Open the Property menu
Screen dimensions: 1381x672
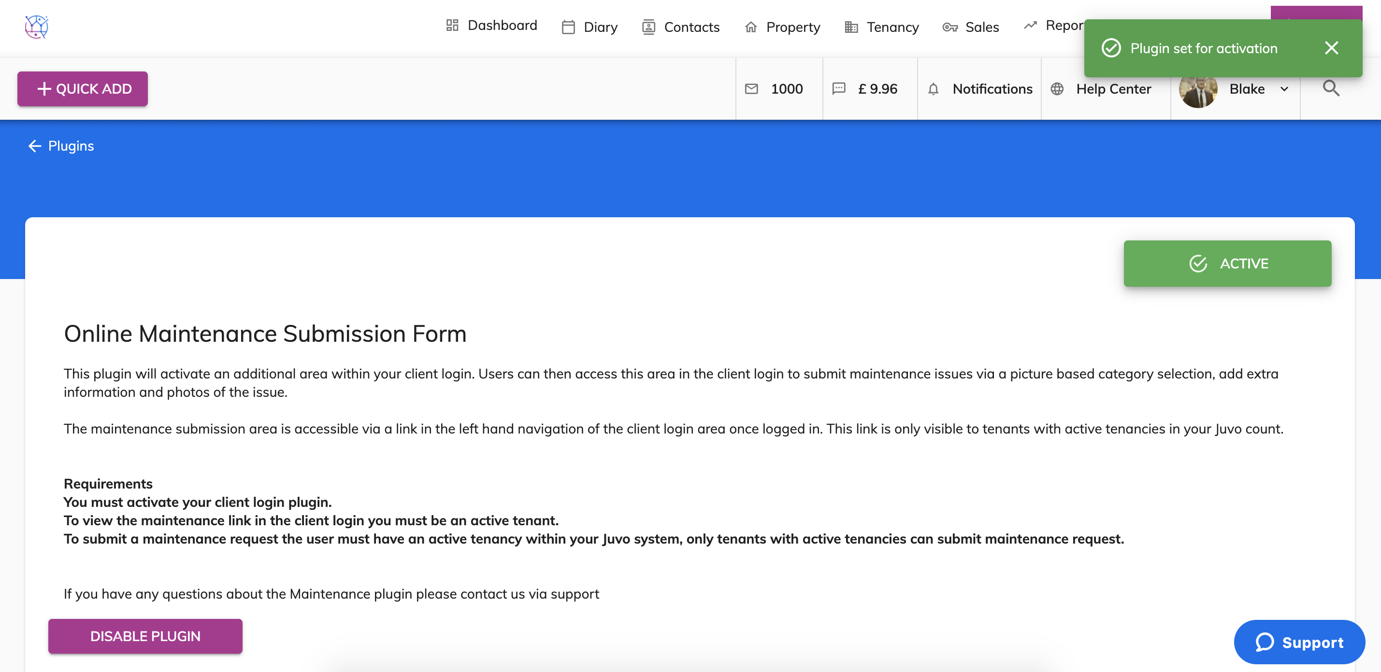pyautogui.click(x=783, y=28)
